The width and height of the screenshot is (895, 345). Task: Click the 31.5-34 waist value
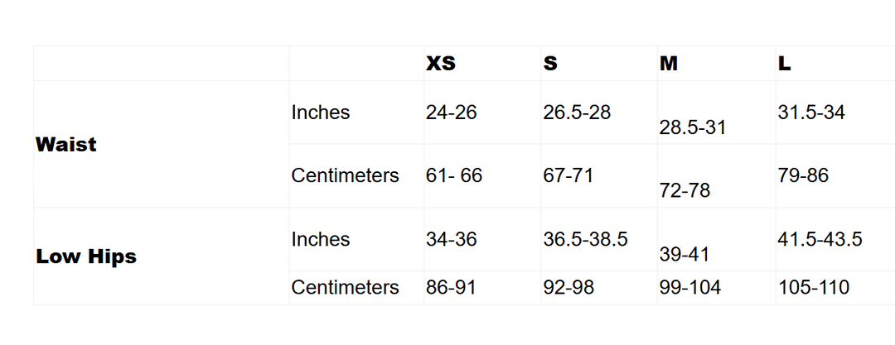[811, 113]
